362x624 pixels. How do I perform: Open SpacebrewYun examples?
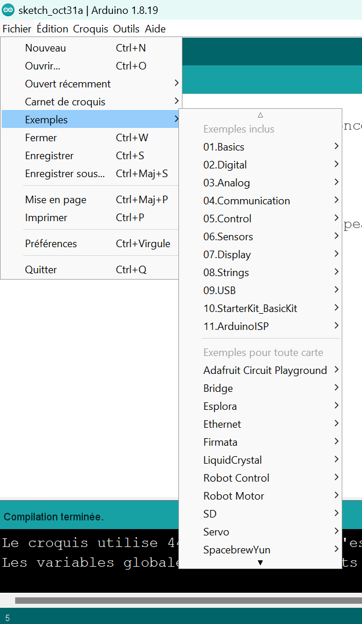point(261,549)
